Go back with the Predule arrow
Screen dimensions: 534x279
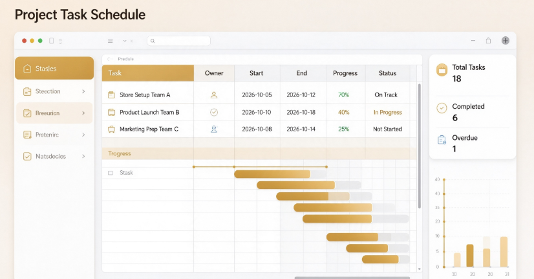coord(110,59)
